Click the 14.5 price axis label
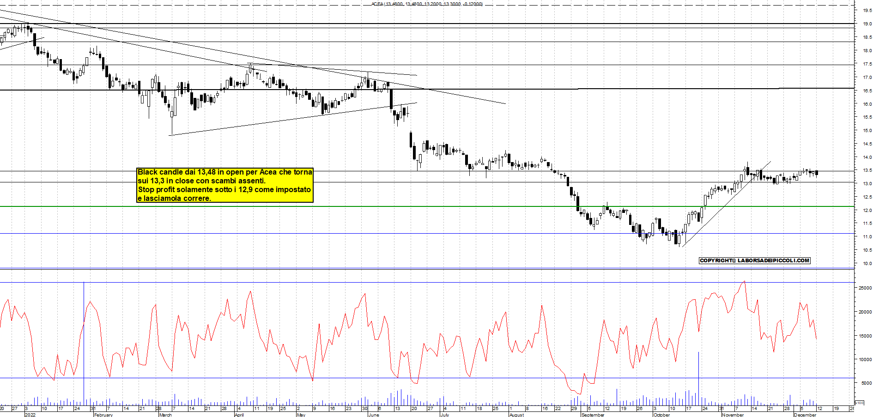The image size is (873, 417). [867, 144]
